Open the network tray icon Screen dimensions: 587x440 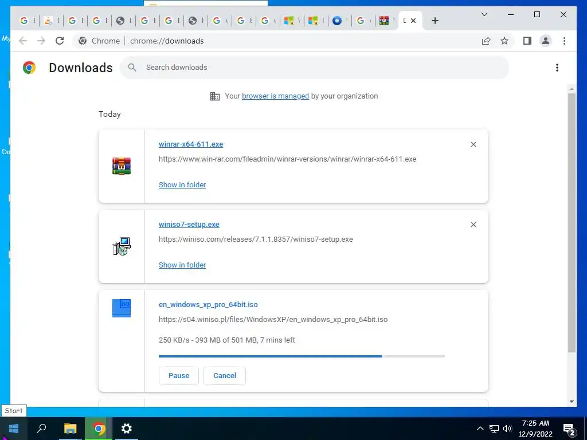pyautogui.click(x=494, y=429)
